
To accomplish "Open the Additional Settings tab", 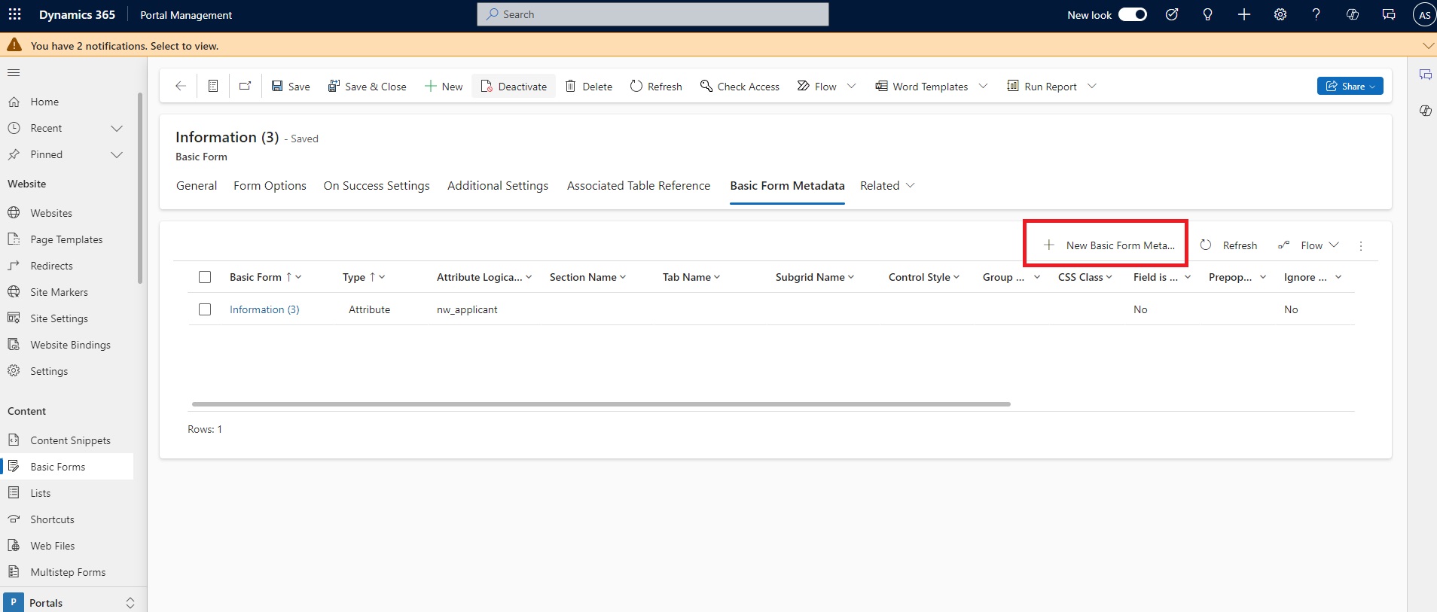I will coord(497,186).
